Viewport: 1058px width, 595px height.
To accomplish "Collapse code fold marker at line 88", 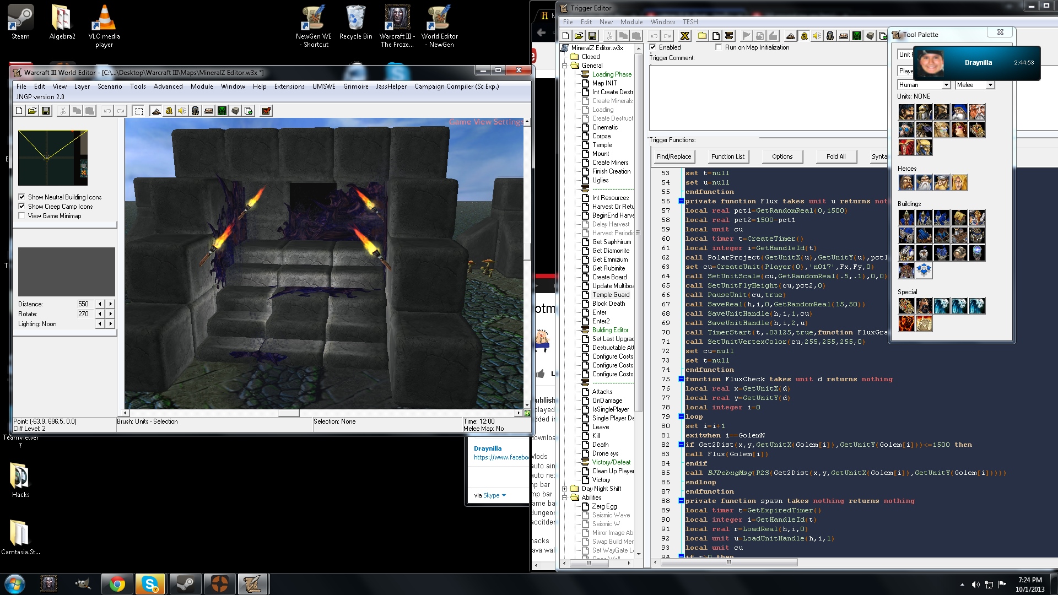I will click(x=681, y=501).
